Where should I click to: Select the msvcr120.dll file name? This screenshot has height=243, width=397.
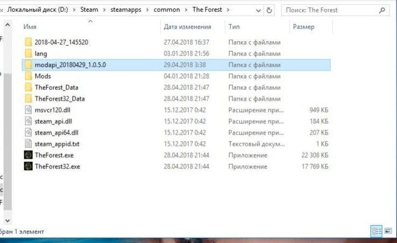click(x=52, y=110)
